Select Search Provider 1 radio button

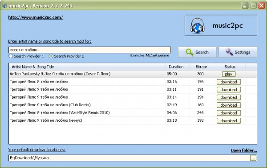pyautogui.click(x=11, y=56)
